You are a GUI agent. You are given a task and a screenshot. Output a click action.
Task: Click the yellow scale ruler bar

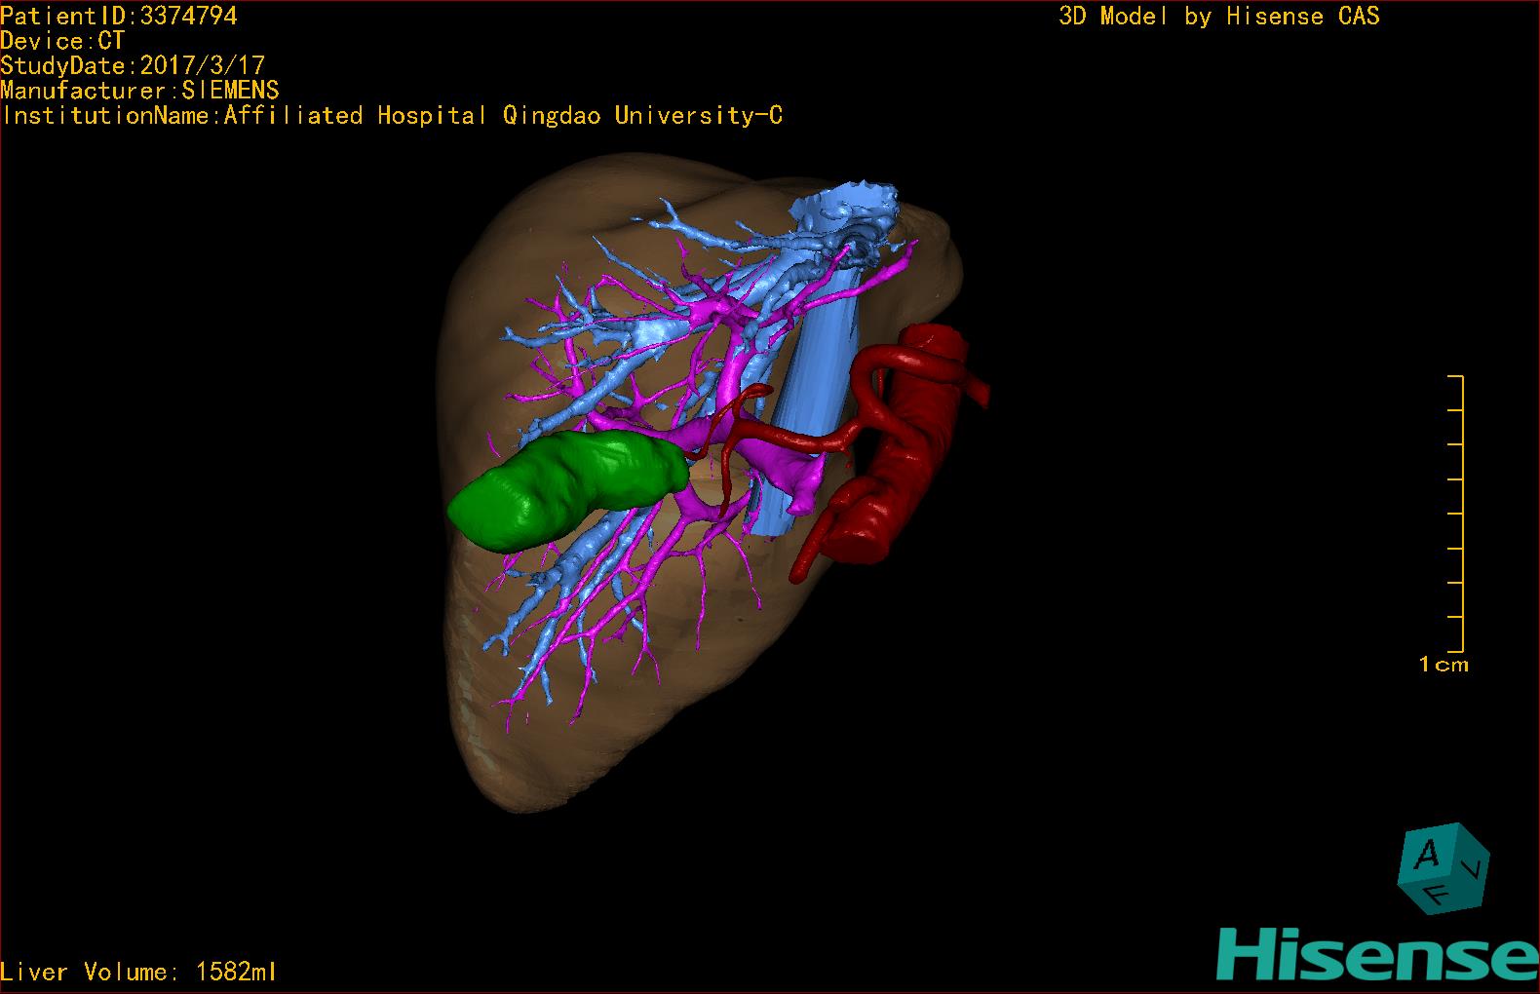1456,514
